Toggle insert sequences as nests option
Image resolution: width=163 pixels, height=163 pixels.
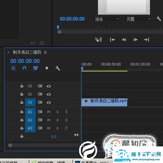13,68
